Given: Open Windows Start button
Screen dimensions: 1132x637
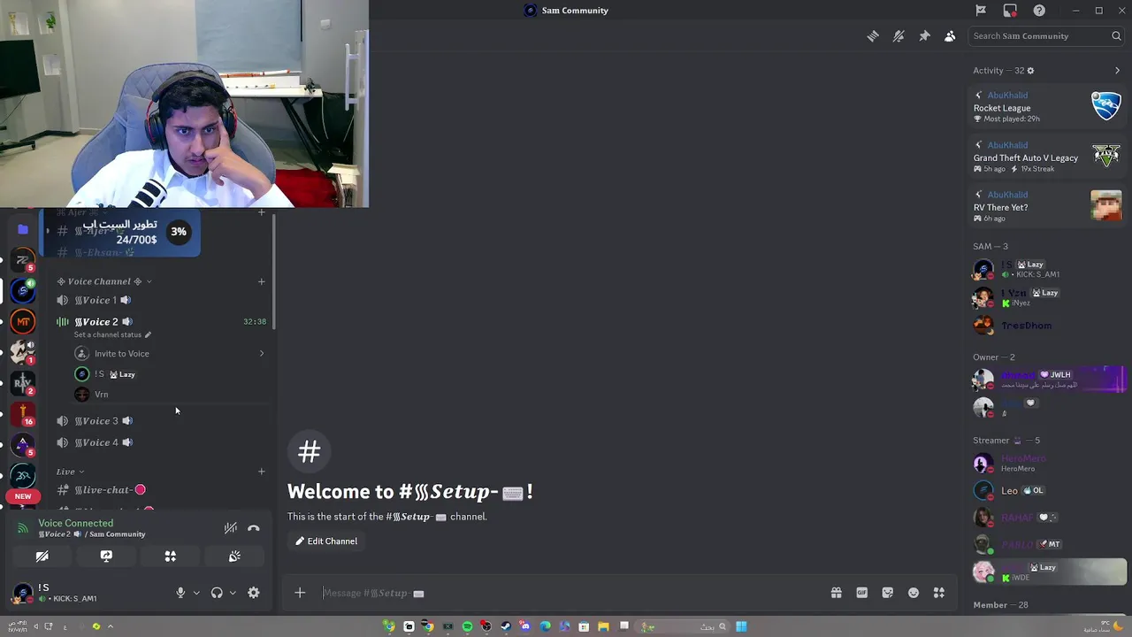Looking at the screenshot, I should pyautogui.click(x=741, y=626).
